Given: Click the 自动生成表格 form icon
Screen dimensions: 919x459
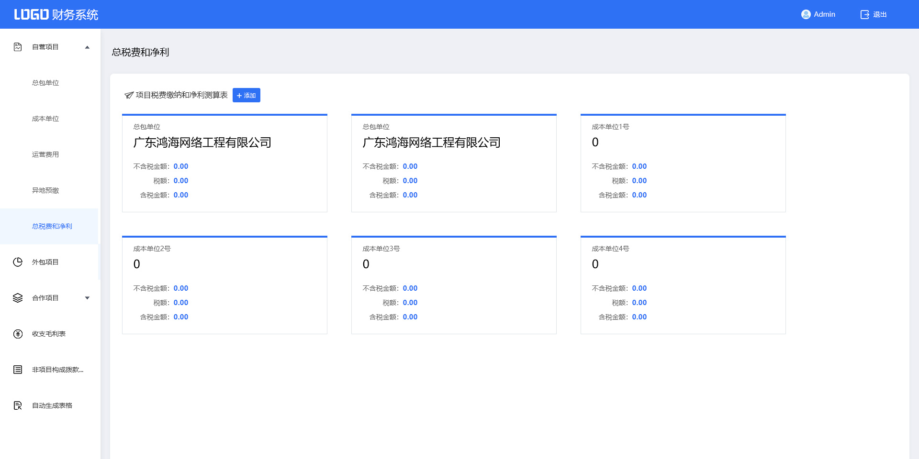Looking at the screenshot, I should click(18, 405).
